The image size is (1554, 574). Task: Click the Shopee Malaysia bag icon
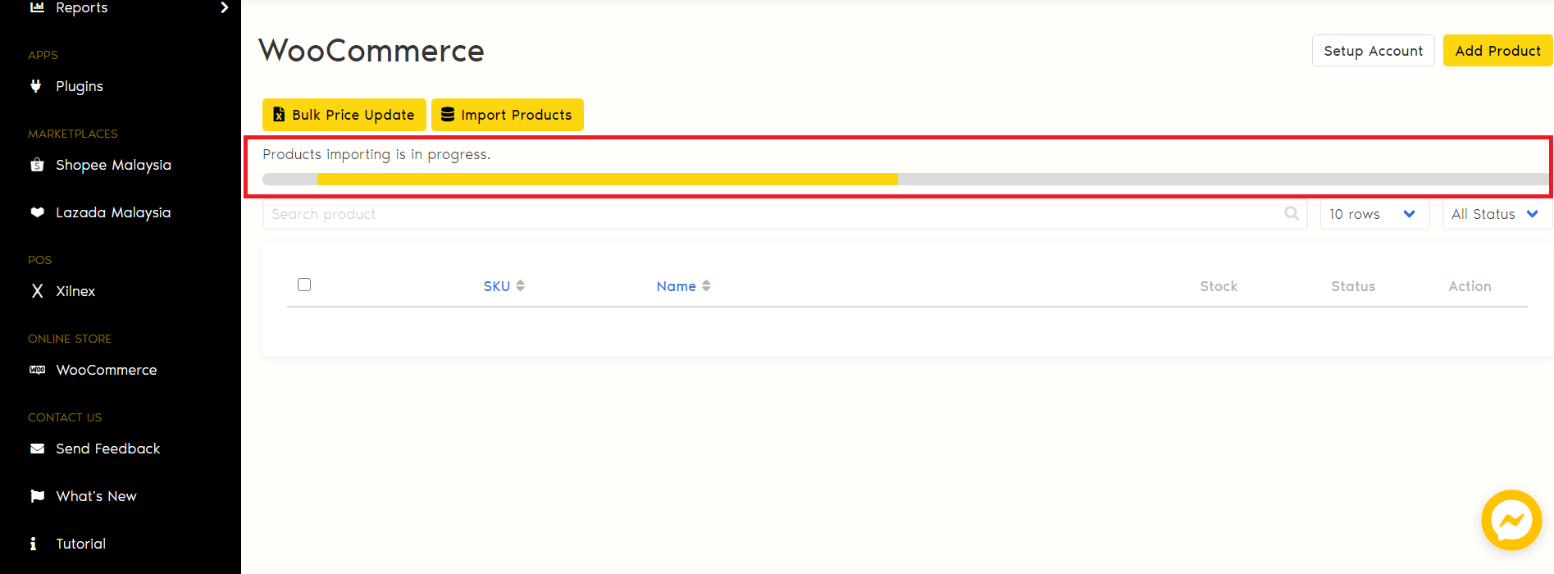(x=37, y=165)
